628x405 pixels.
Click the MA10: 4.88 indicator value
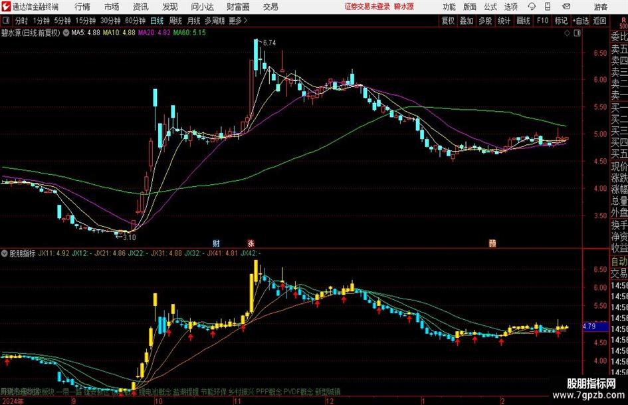(119, 33)
